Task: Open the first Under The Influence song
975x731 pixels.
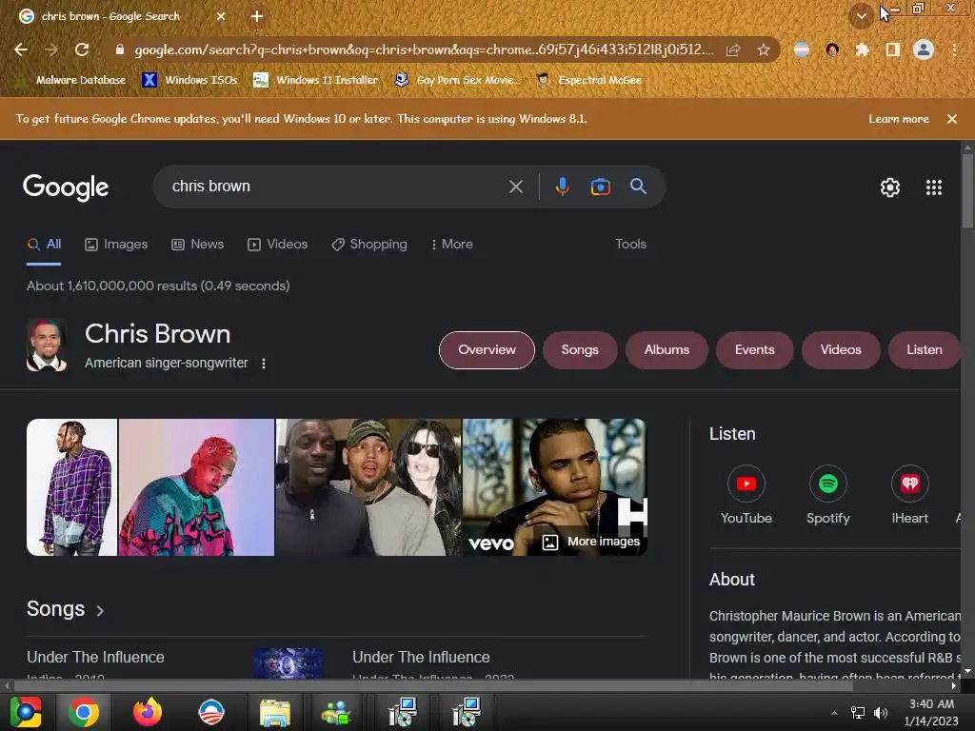Action: (96, 657)
